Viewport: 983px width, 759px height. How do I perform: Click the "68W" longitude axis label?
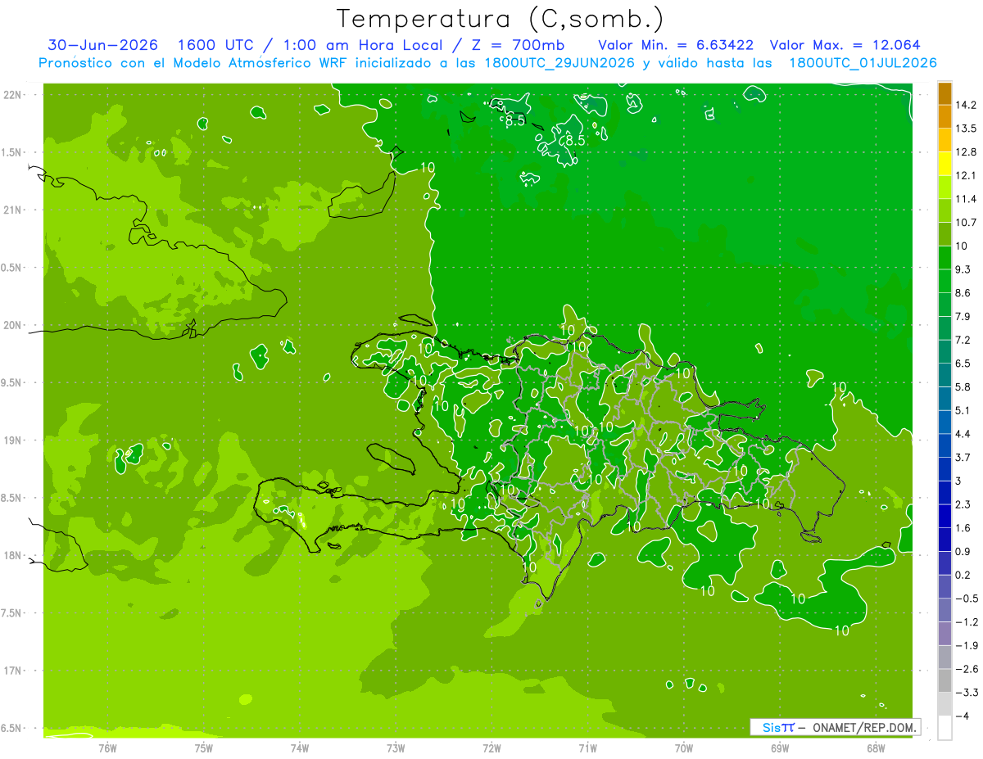(x=875, y=748)
